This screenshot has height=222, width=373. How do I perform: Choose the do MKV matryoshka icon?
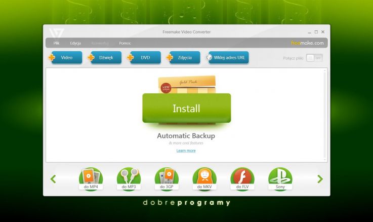tap(204, 178)
